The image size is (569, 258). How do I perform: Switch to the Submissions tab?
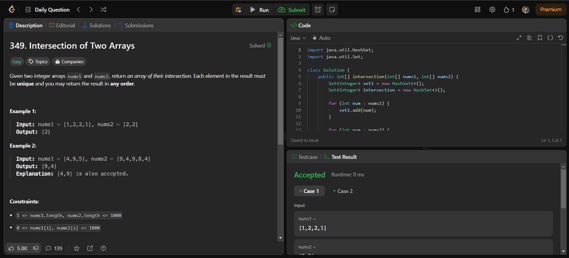pyautogui.click(x=136, y=26)
